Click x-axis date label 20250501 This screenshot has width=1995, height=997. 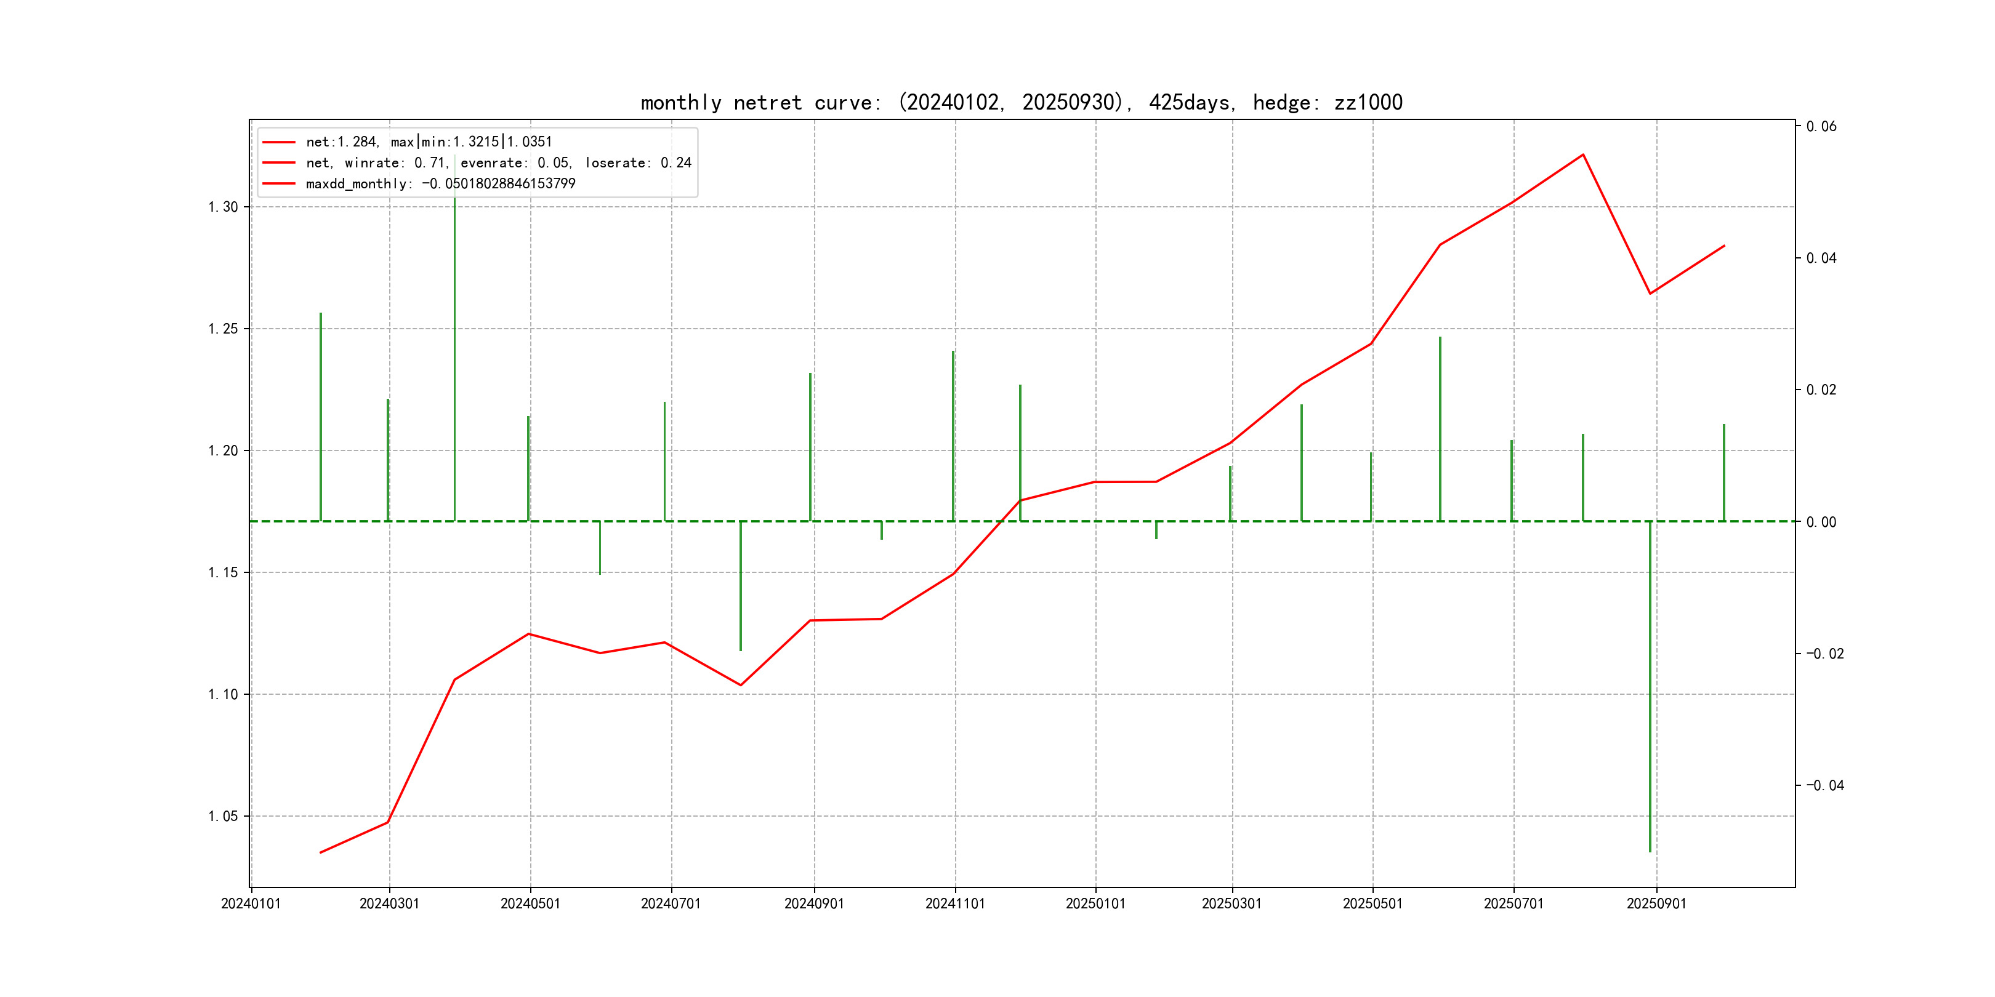coord(1372,903)
